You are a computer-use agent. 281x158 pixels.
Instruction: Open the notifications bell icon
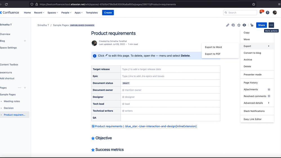point(261,13)
